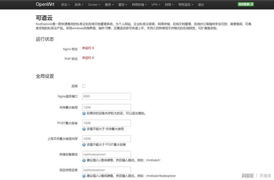Screen dimensions: 274x180
Task: Click the POST最大容量 input field
Action: tap(106, 123)
